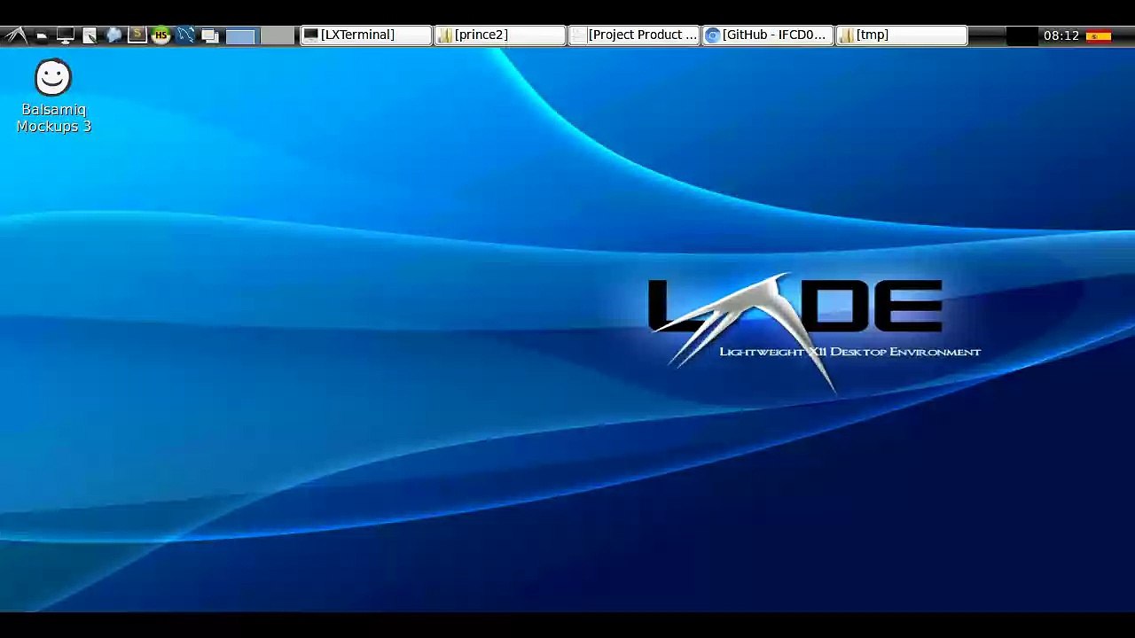Image resolution: width=1135 pixels, height=638 pixels.
Task: Open the terminal monitor launcher icon
Action: (66, 35)
